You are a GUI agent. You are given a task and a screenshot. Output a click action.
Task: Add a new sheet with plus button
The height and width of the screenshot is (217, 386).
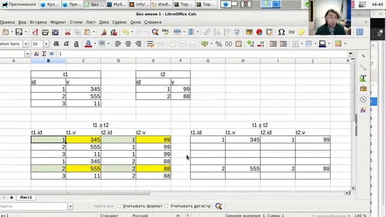point(11,197)
